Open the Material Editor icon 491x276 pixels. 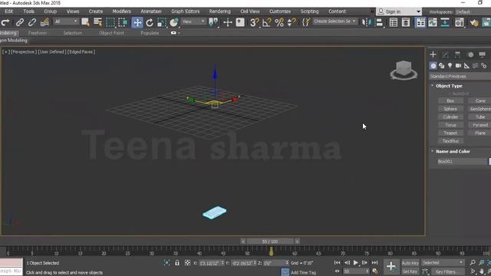(x=460, y=22)
